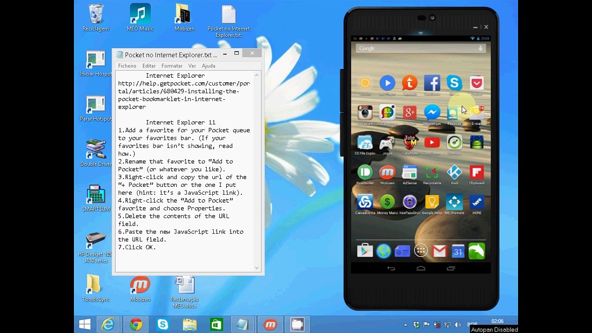Open the Facebook app on the phone
The width and height of the screenshot is (592, 333).
(x=432, y=83)
